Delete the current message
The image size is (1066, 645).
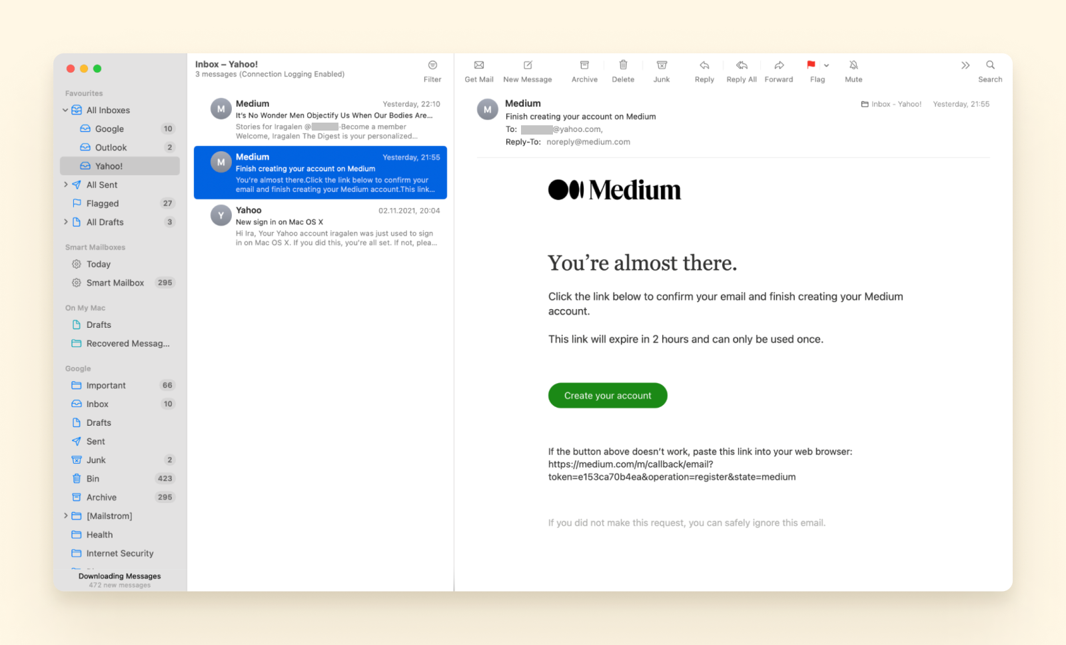tap(622, 70)
